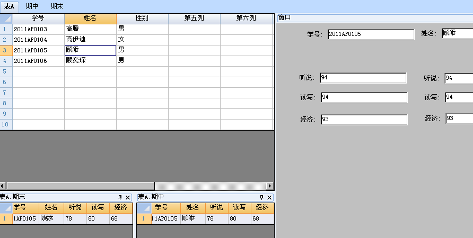This screenshot has width=473, height=238.
Task: Click gender cell 男 for 高腾
Action: point(142,30)
